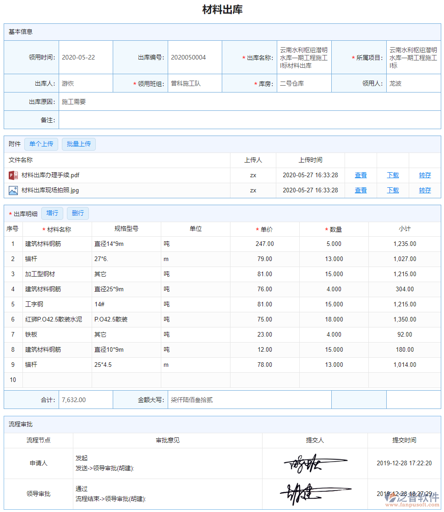Click 单个上传 button
This screenshot has height=512, width=444.
click(x=41, y=144)
